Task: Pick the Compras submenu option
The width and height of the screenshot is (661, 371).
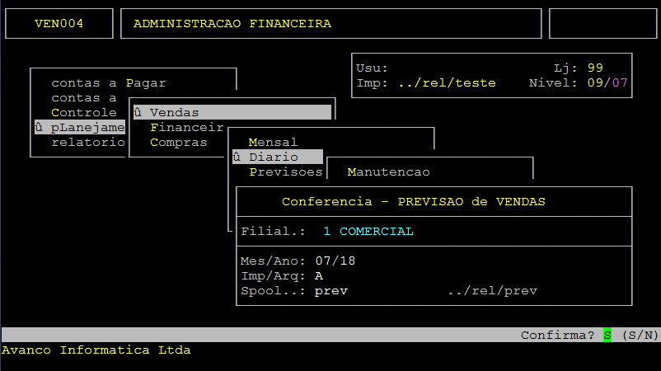Action: [x=178, y=142]
